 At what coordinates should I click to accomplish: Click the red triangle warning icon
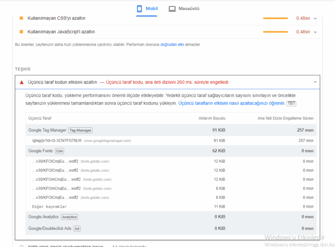click(x=21, y=82)
